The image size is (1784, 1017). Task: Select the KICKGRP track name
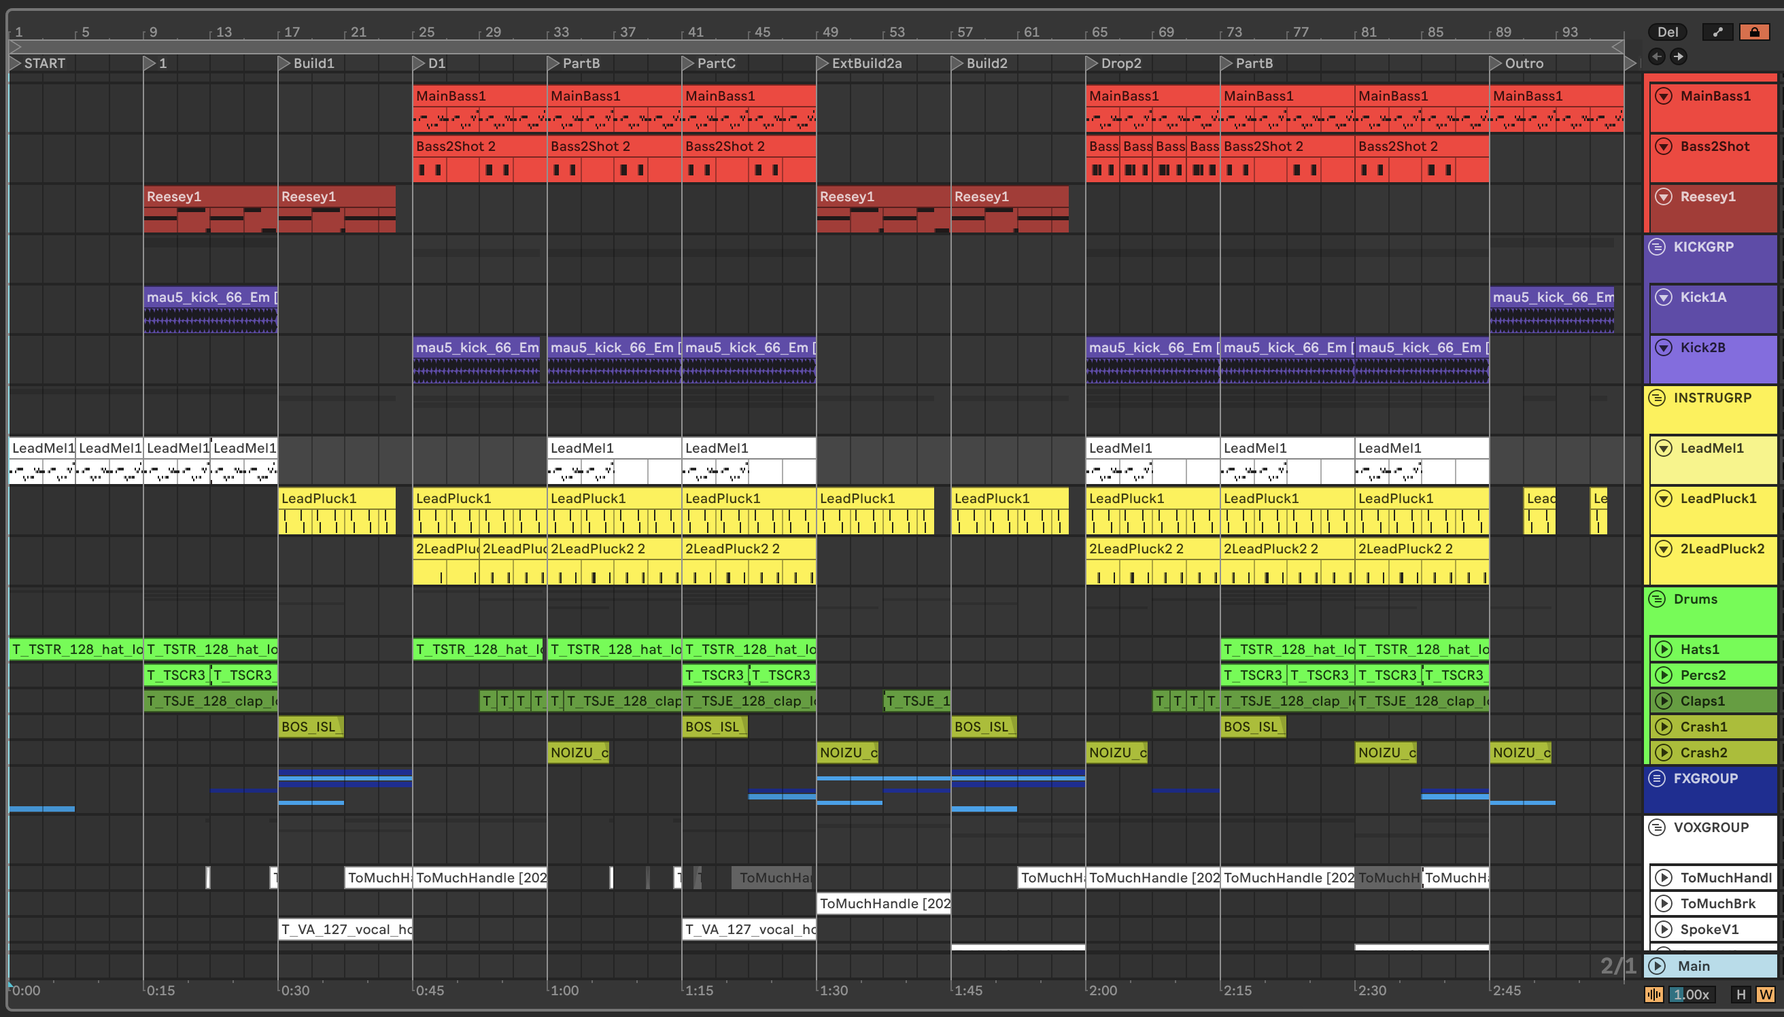(x=1703, y=247)
